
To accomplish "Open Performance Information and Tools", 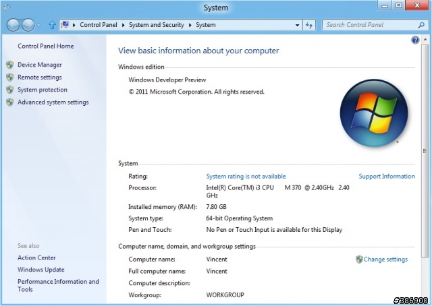I will (58, 285).
